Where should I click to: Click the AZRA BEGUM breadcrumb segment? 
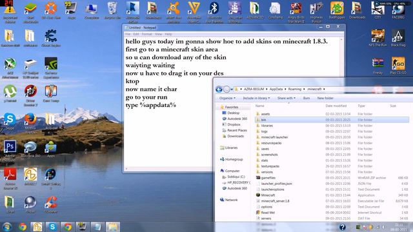[254, 89]
